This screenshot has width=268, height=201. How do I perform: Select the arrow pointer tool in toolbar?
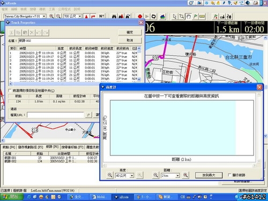tap(175, 17)
